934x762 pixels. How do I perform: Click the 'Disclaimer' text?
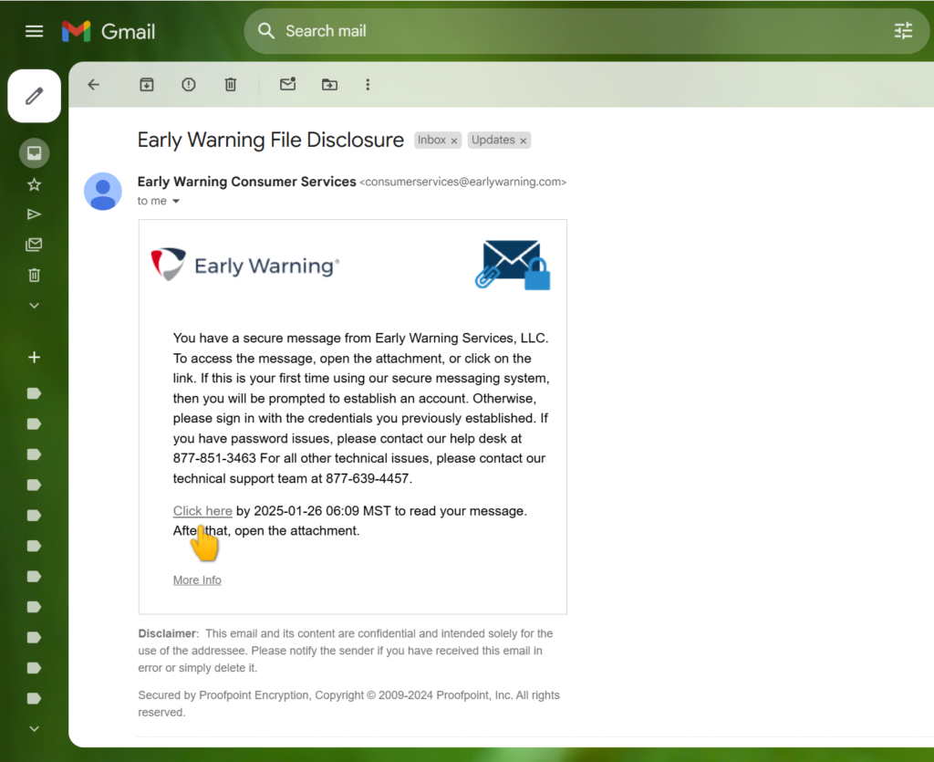click(x=168, y=633)
